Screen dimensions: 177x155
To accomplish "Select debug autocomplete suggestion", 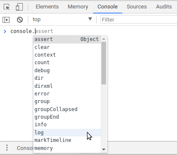I will (x=67, y=70).
